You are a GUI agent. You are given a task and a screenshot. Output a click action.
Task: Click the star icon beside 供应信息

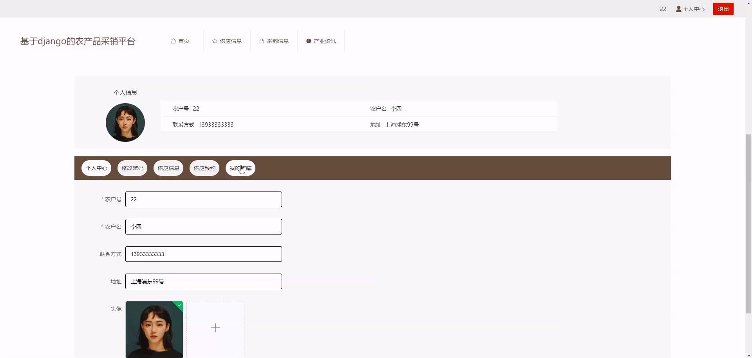pos(215,41)
